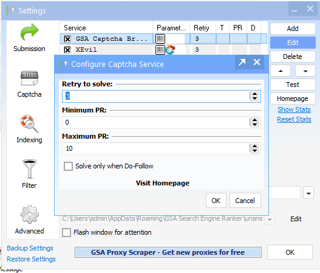Close the Configure Captcha Service dialog
Viewport: 320px width, 273px height.
[x=257, y=62]
